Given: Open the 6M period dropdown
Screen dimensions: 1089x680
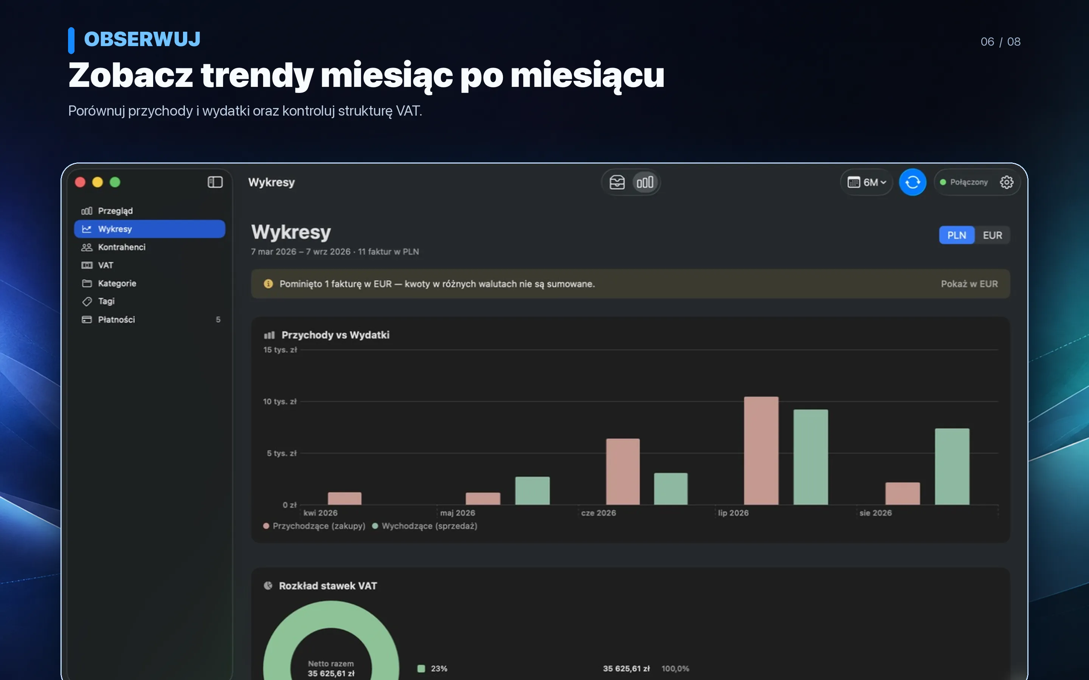Looking at the screenshot, I should pos(867,182).
